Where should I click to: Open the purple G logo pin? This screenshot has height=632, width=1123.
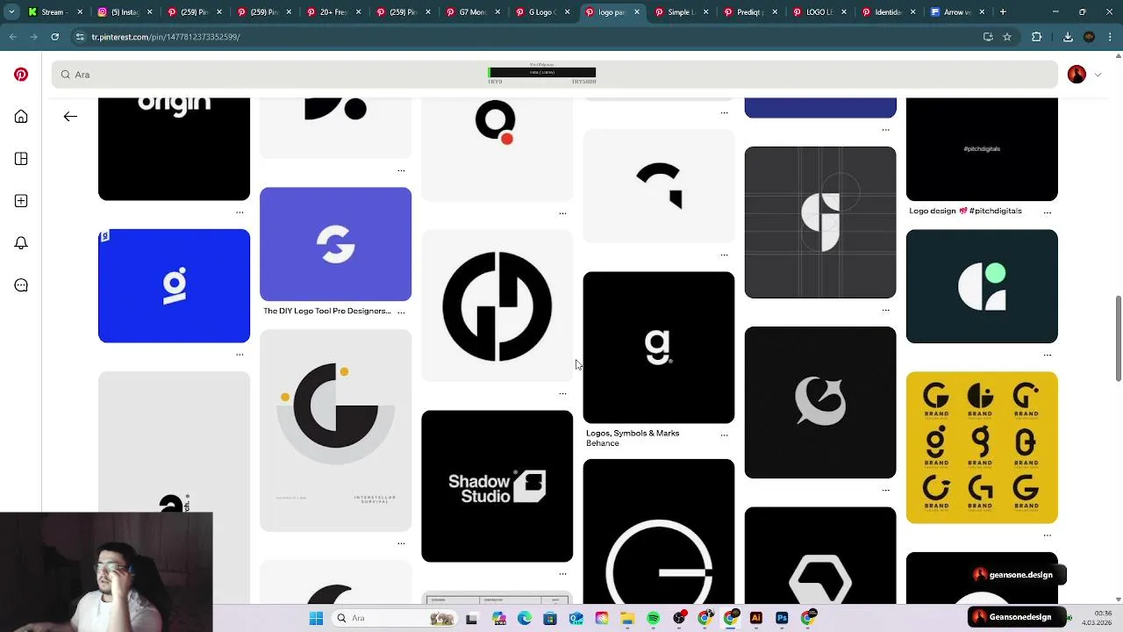(335, 244)
